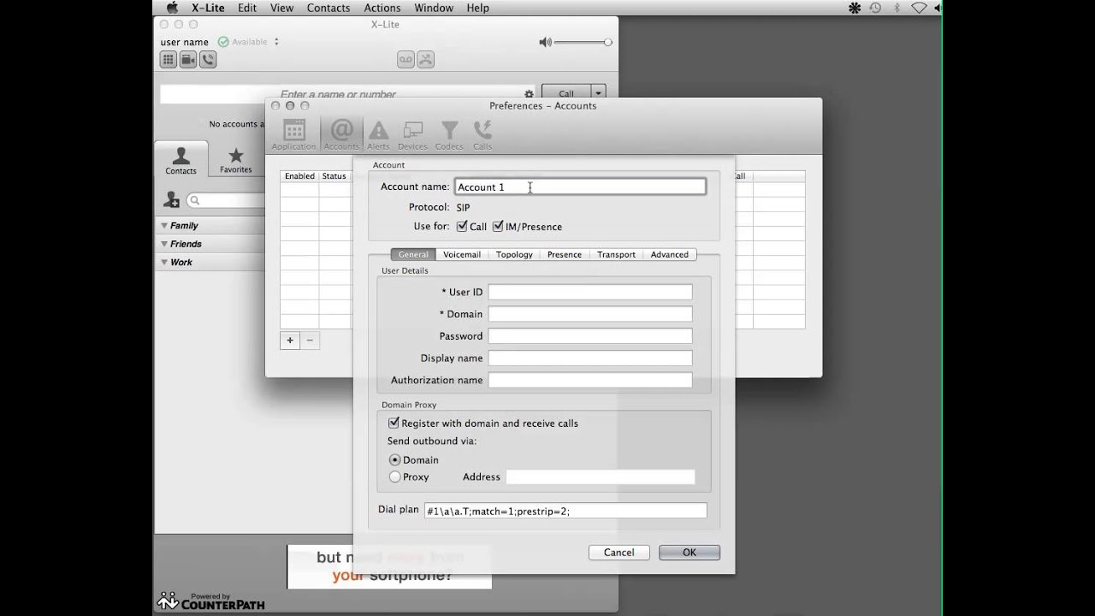Click the Proxy Address field
The height and width of the screenshot is (616, 1095).
coord(601,477)
